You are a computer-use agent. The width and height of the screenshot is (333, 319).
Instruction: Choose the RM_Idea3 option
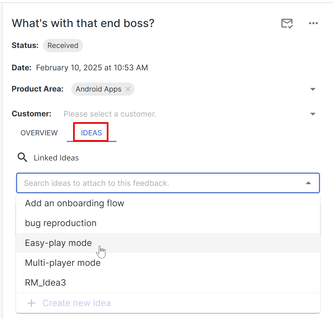(x=46, y=283)
